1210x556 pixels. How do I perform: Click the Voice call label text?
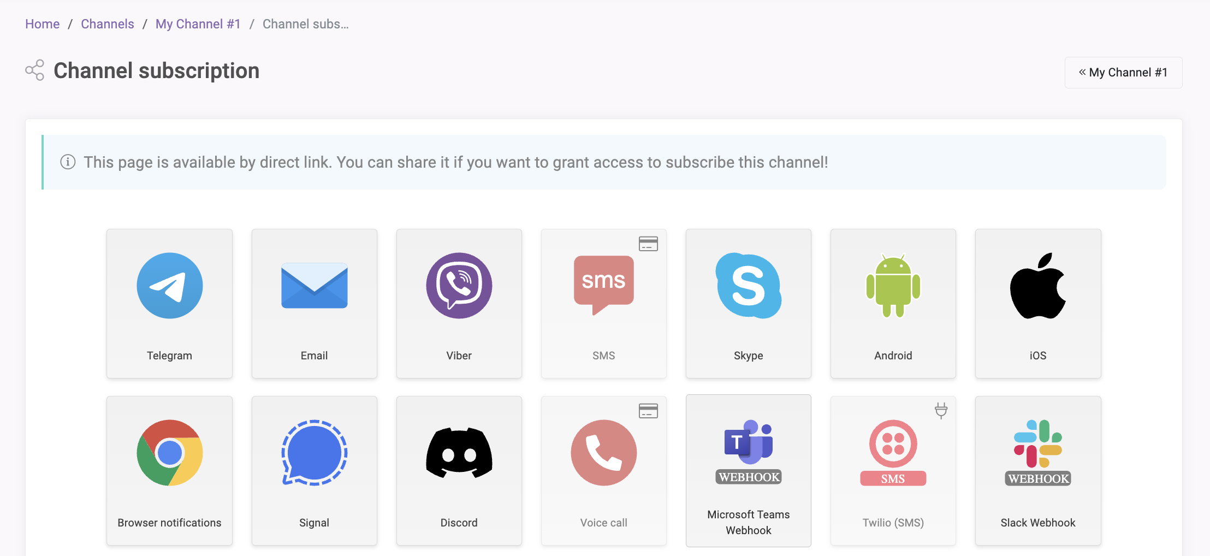pos(604,523)
